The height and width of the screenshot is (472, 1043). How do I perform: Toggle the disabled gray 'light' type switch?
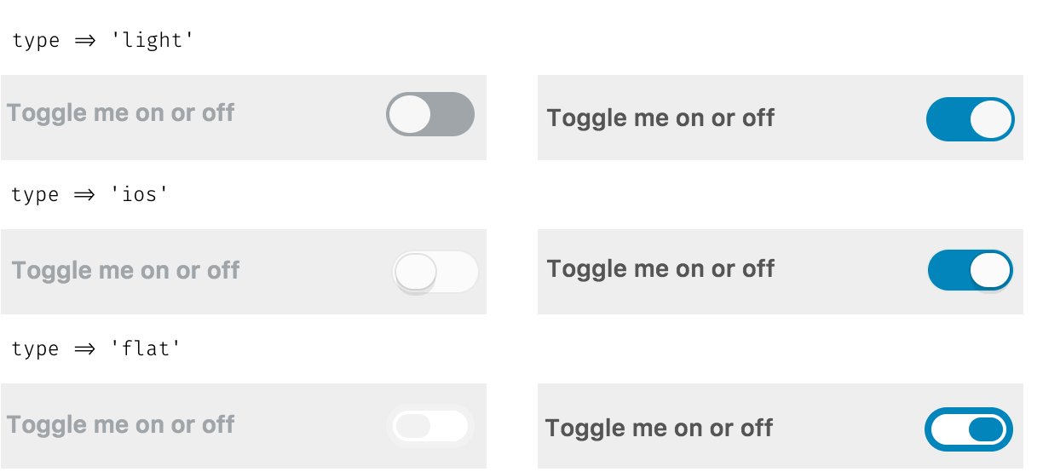pos(430,114)
